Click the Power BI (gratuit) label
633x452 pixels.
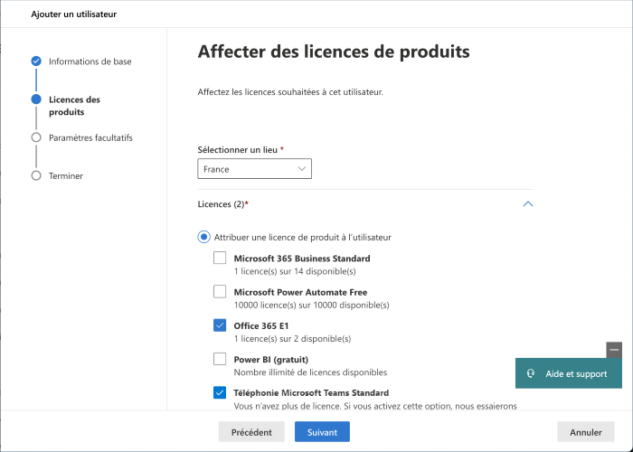(271, 359)
